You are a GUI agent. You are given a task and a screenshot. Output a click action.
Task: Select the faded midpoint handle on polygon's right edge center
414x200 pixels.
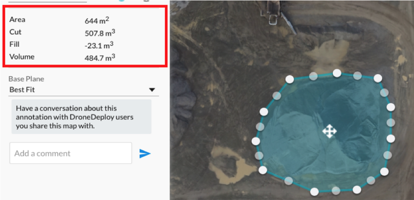point(391,122)
